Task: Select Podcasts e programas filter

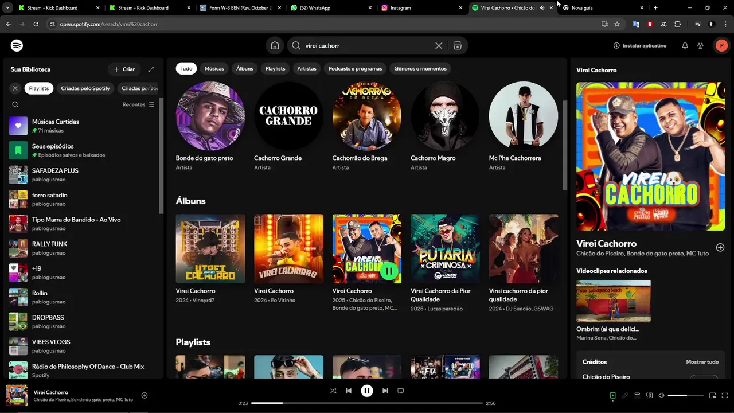Action: [355, 68]
